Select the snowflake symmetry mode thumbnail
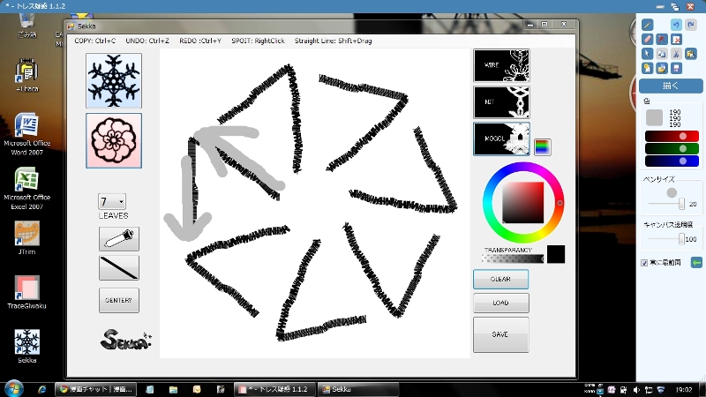Screen dimensions: 706x397 (114, 80)
